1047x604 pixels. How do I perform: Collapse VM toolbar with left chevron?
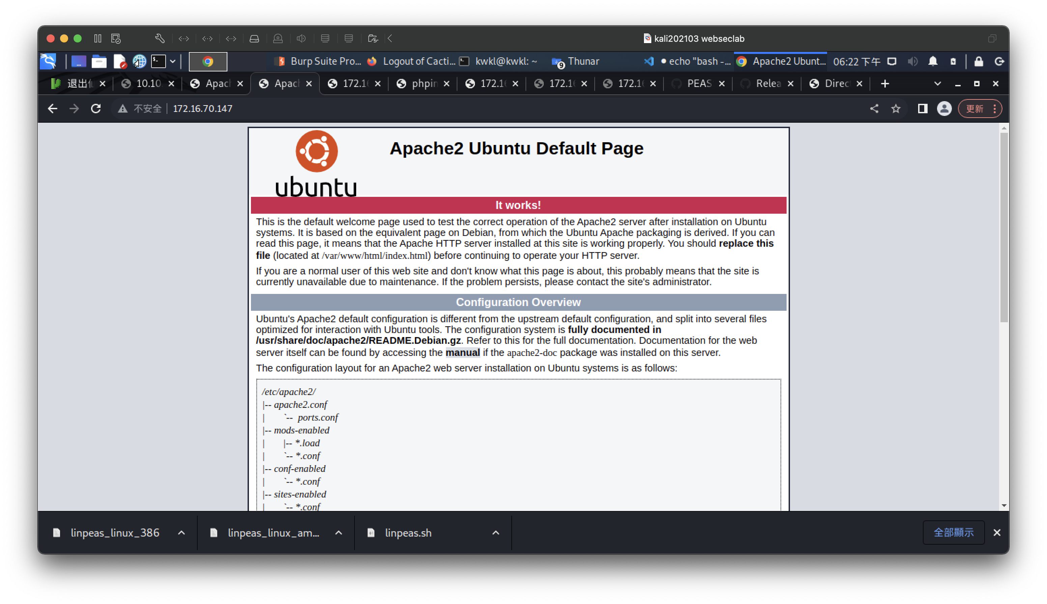click(390, 38)
